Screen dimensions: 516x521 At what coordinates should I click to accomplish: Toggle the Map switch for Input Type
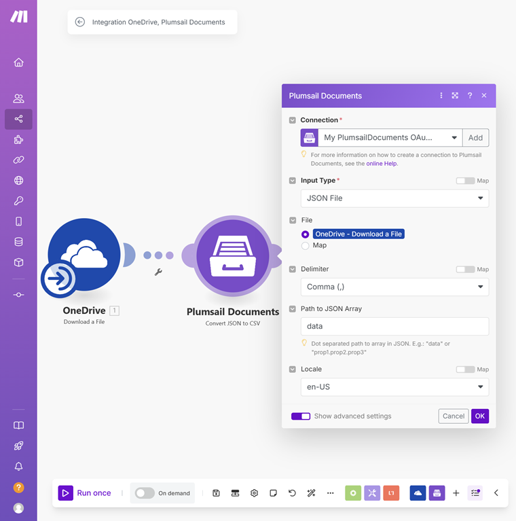(x=465, y=181)
